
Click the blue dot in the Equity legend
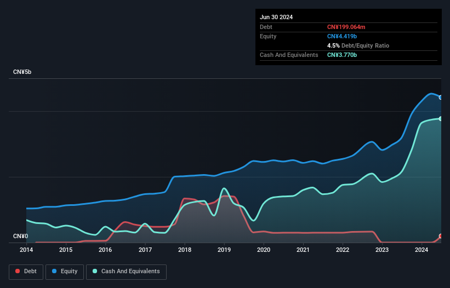[54, 271]
